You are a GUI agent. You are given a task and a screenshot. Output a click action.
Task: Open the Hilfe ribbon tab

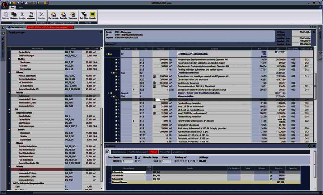click(21, 8)
